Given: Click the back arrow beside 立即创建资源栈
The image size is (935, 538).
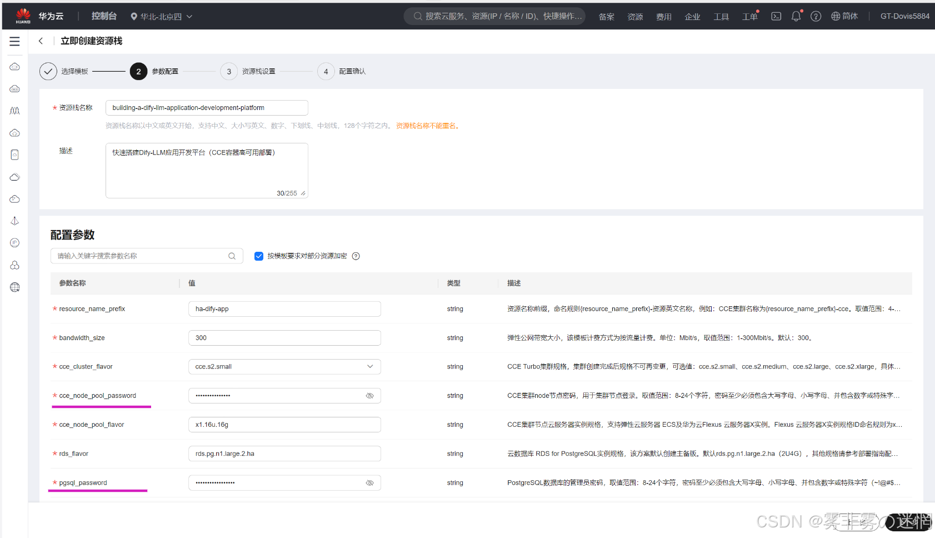Looking at the screenshot, I should coord(41,41).
